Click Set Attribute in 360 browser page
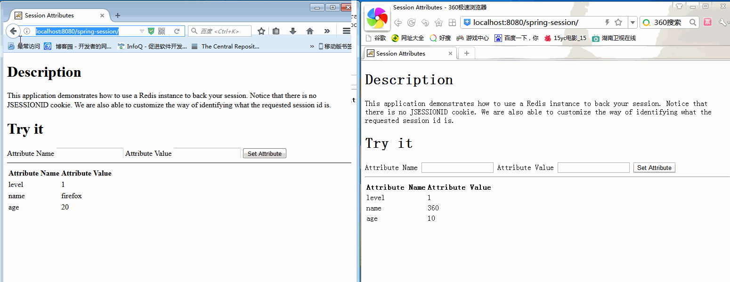The height and width of the screenshot is (282, 730). click(654, 168)
